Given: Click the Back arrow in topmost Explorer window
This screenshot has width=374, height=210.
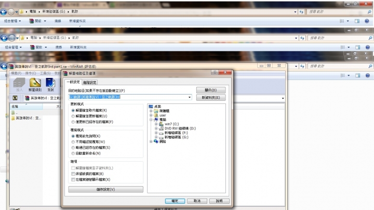Looking at the screenshot, I should click(3, 11).
